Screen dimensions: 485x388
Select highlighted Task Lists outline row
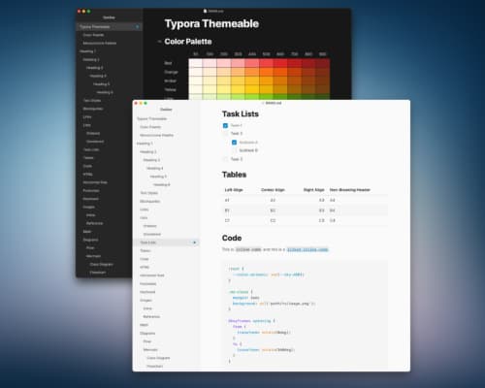coord(166,242)
